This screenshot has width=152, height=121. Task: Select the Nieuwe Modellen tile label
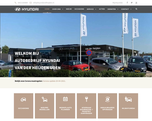click(x=44, y=109)
